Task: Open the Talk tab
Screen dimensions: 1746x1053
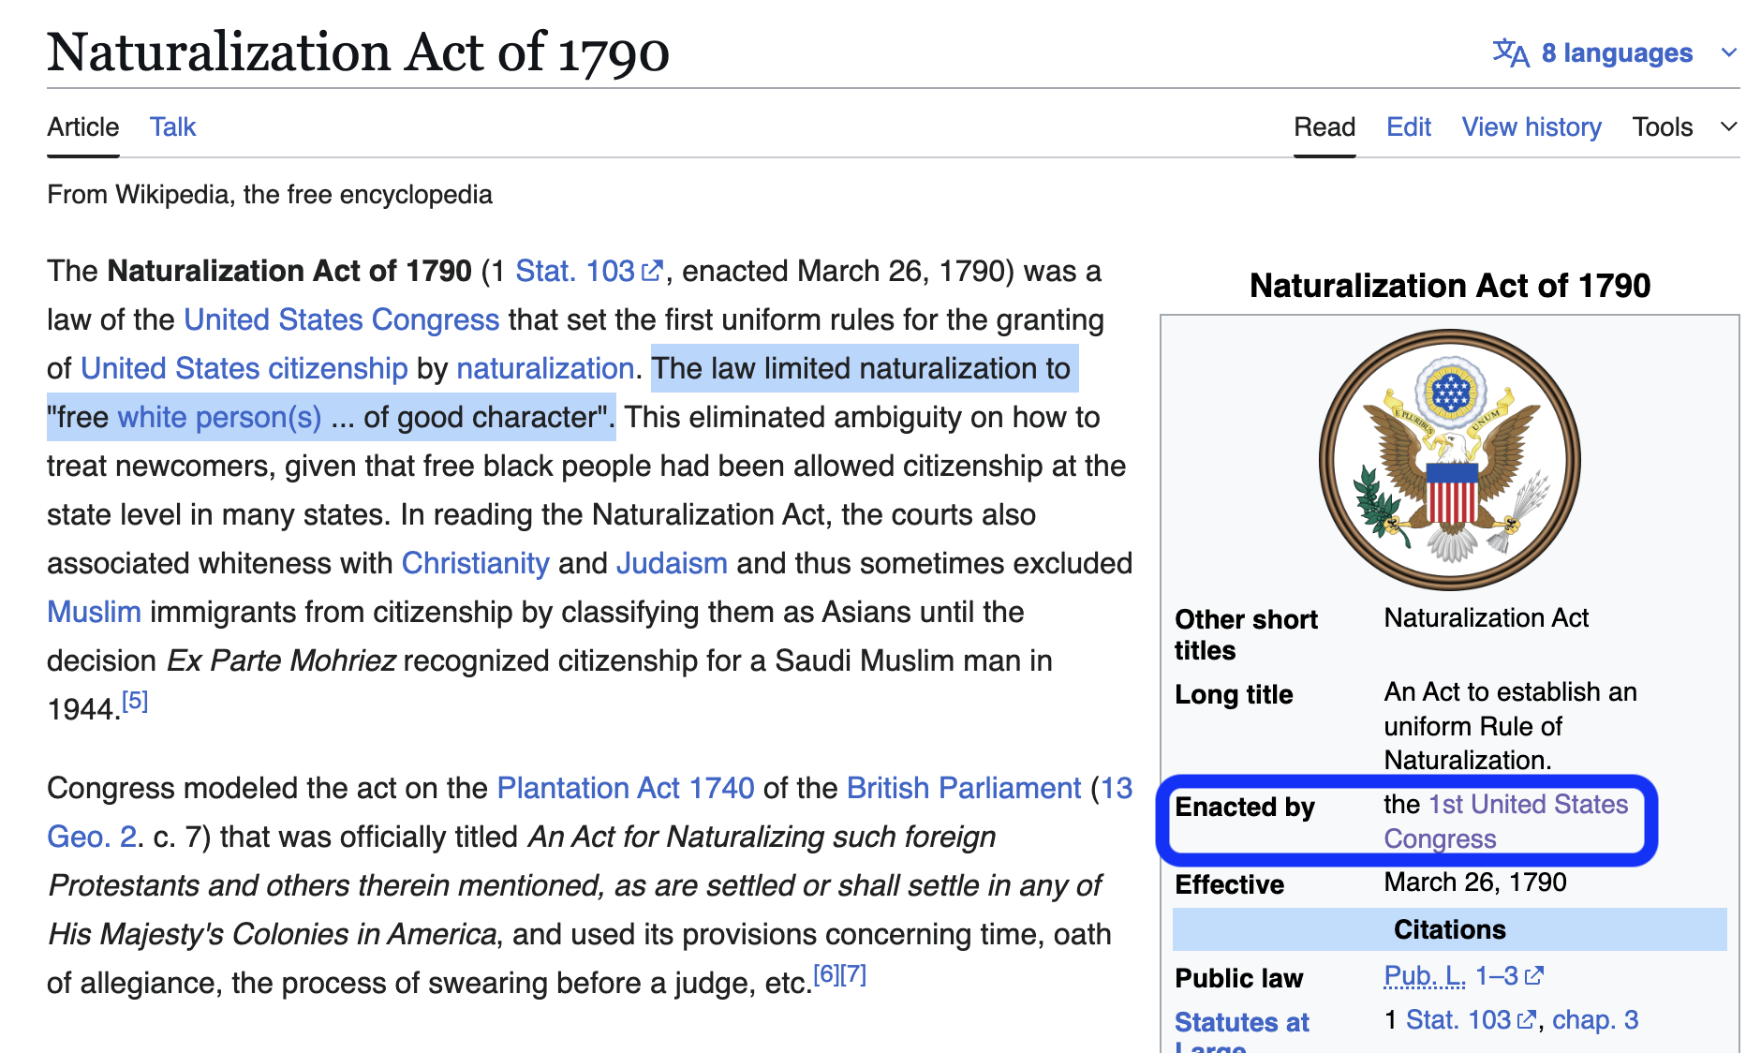Action: [x=172, y=127]
